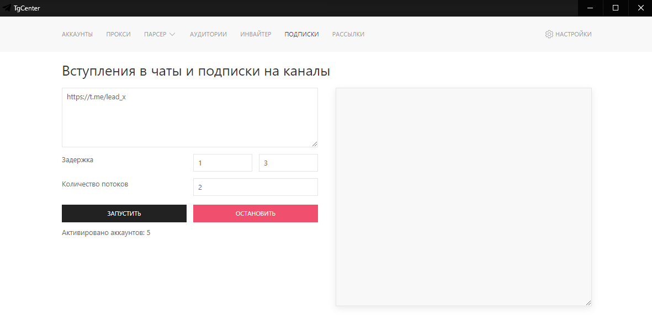Select the Подписки tab
The width and height of the screenshot is (652, 331).
coord(301,34)
